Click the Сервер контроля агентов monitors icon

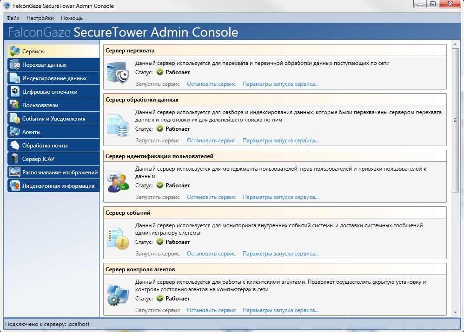118,295
